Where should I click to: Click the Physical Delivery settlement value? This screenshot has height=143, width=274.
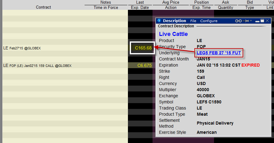pyautogui.click(x=215, y=123)
